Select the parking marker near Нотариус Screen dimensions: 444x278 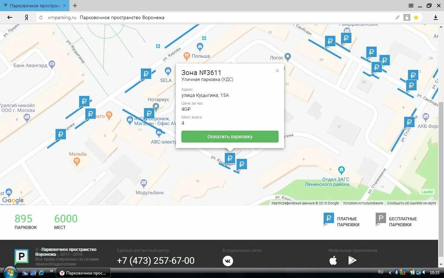click(x=149, y=114)
